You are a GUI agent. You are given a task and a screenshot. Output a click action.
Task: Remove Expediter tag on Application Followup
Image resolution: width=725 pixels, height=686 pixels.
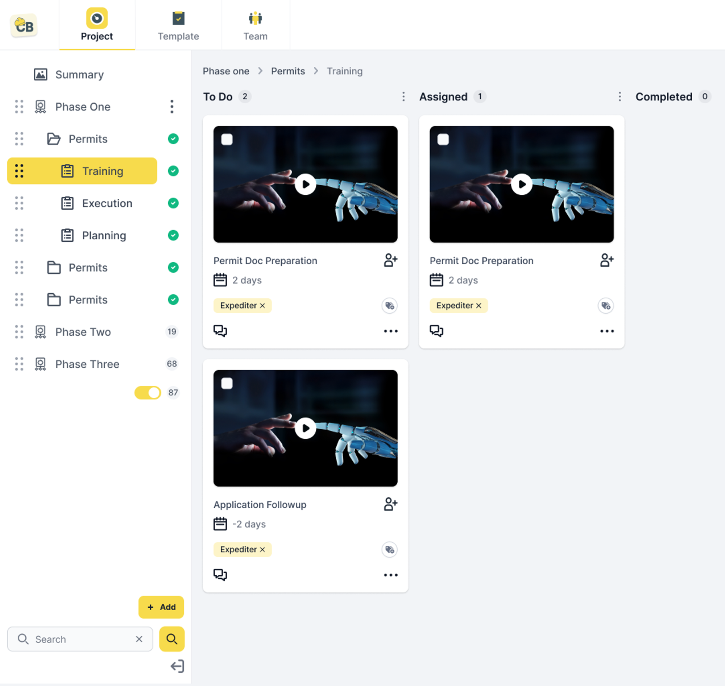click(x=262, y=549)
